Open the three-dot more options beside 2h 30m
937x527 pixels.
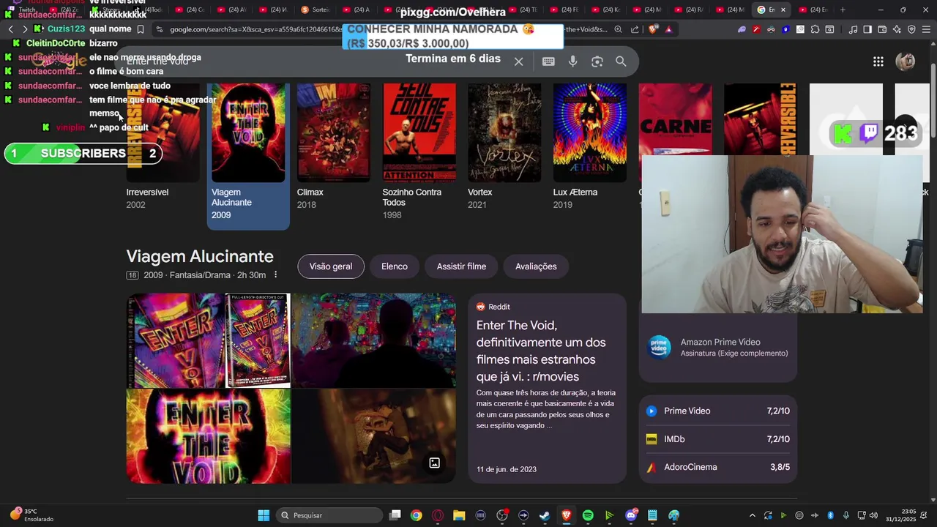coord(275,275)
